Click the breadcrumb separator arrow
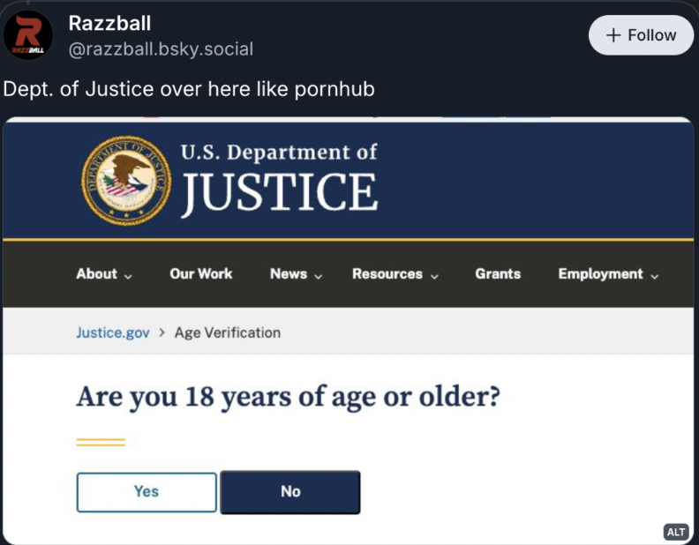 [162, 333]
